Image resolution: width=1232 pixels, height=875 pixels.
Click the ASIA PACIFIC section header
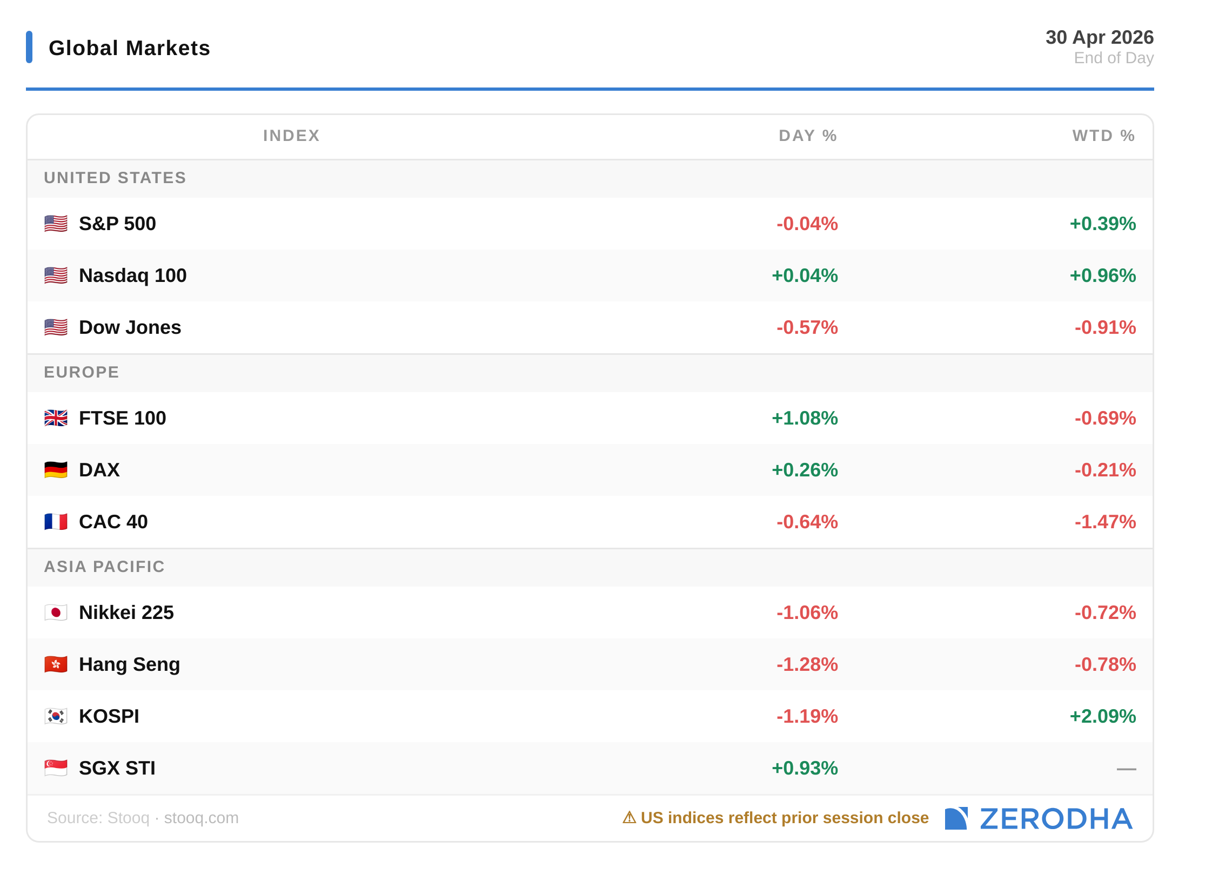point(104,567)
